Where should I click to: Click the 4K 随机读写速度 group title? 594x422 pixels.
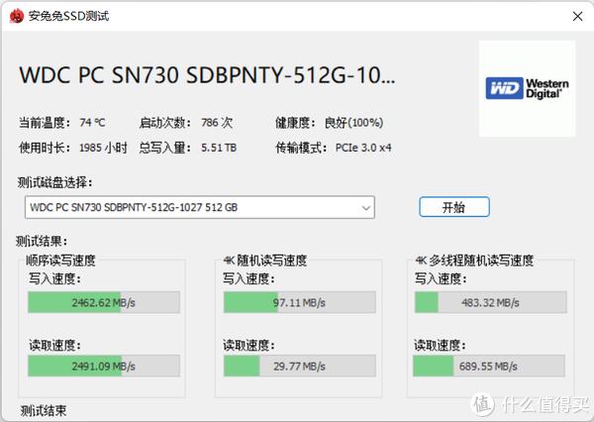(264, 261)
